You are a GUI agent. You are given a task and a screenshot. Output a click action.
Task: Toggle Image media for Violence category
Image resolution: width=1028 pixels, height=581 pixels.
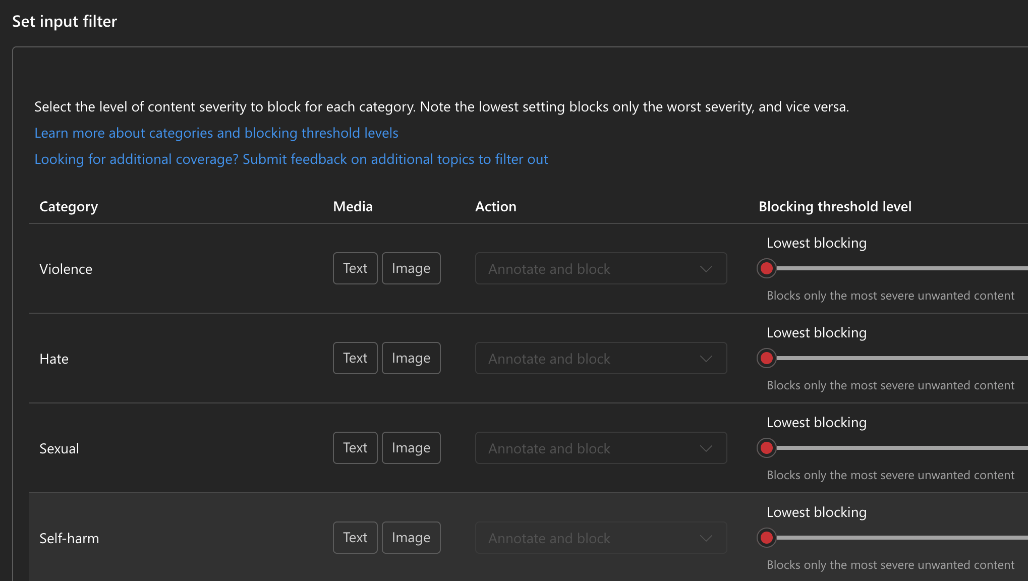coord(411,268)
